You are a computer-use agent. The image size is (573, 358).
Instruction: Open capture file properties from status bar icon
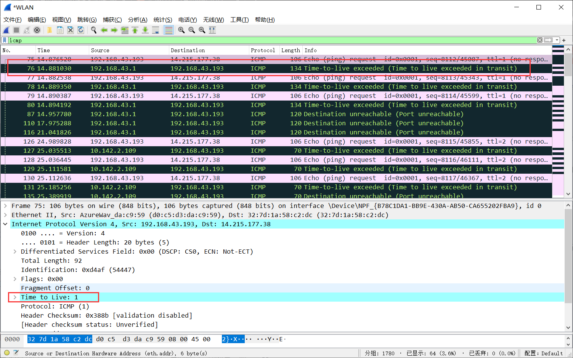[16, 353]
